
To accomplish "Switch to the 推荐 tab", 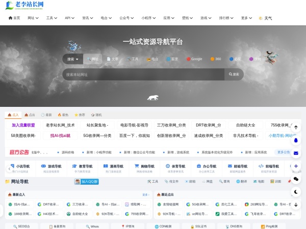I will pyautogui.click(x=80, y=115).
